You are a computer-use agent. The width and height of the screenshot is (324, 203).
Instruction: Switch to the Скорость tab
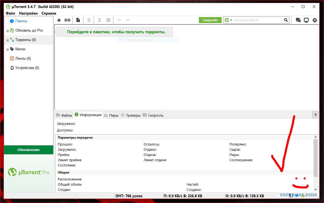pyautogui.click(x=153, y=115)
